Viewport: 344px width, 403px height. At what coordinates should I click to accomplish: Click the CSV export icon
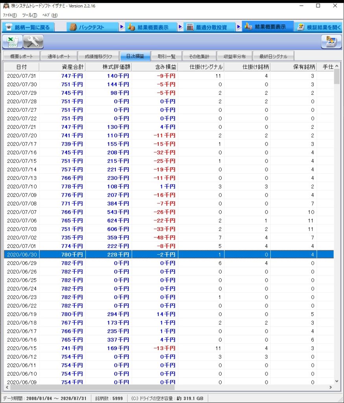(13, 41)
